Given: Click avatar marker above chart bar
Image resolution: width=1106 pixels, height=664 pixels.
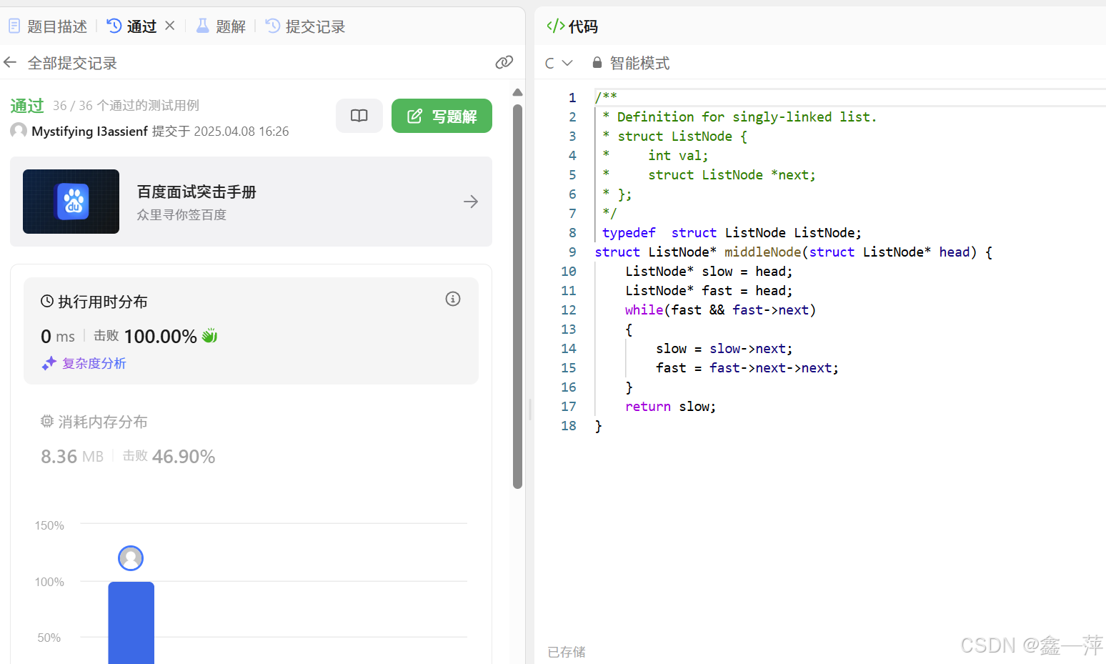Looking at the screenshot, I should (x=131, y=558).
